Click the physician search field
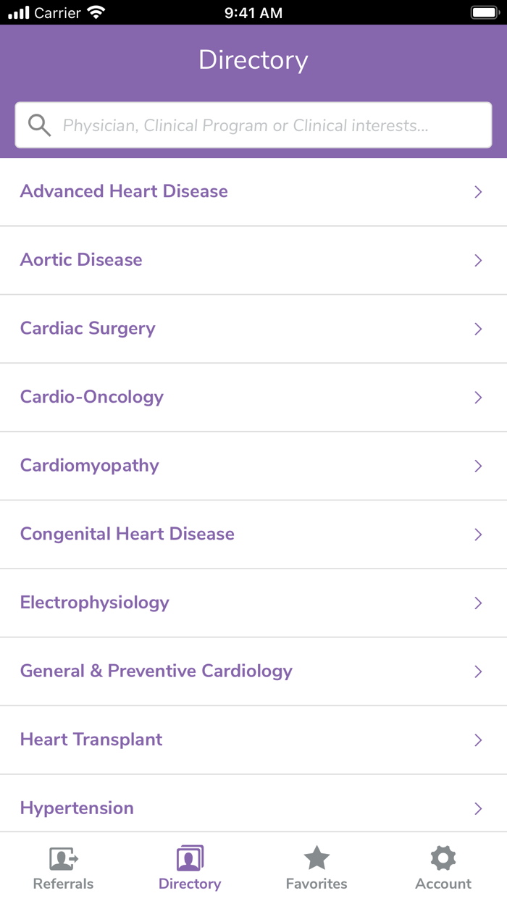This screenshot has width=507, height=901. coord(252,125)
